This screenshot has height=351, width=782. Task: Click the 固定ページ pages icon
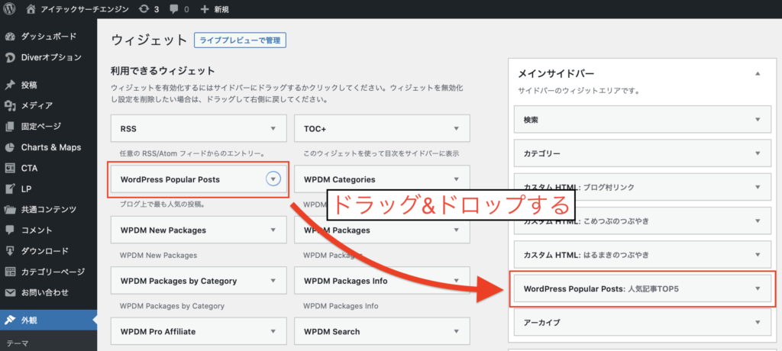tap(10, 127)
